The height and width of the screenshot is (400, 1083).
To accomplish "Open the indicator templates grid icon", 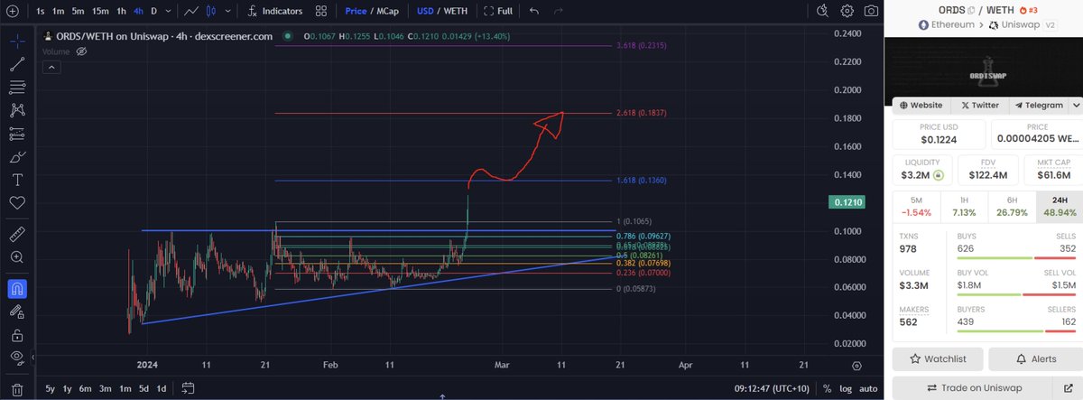I will [x=320, y=11].
